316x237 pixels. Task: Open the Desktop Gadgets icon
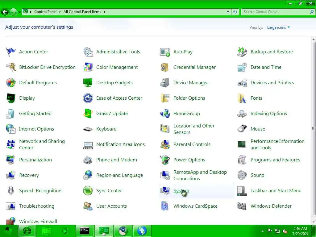click(x=88, y=83)
